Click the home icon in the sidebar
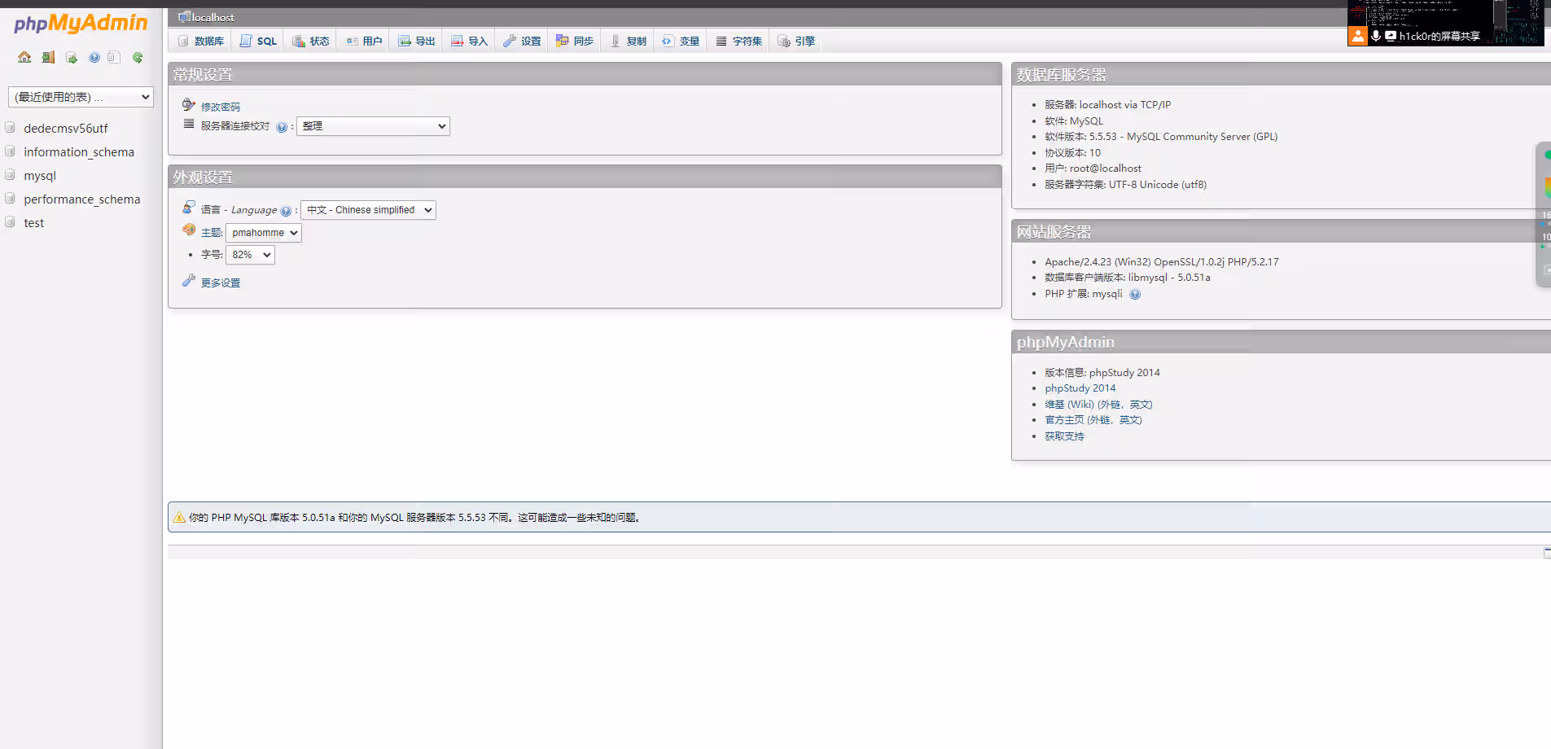Viewport: 1551px width, 749px height. click(24, 57)
